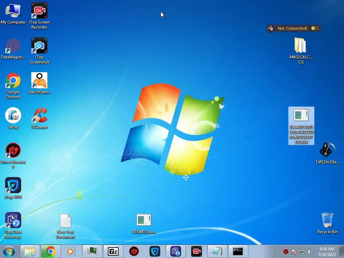Select the Recycle Bin icon

click(x=327, y=223)
